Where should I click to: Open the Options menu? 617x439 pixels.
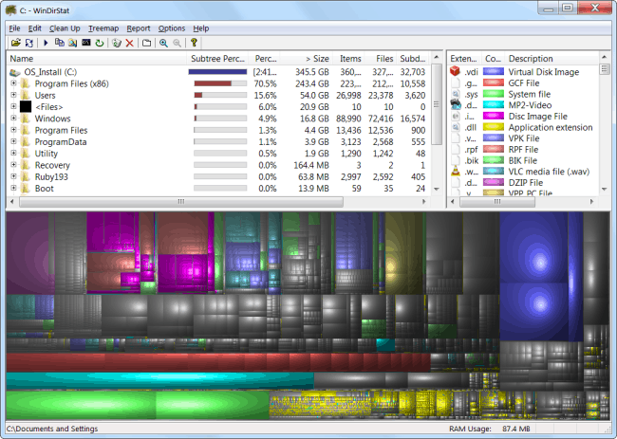[172, 28]
